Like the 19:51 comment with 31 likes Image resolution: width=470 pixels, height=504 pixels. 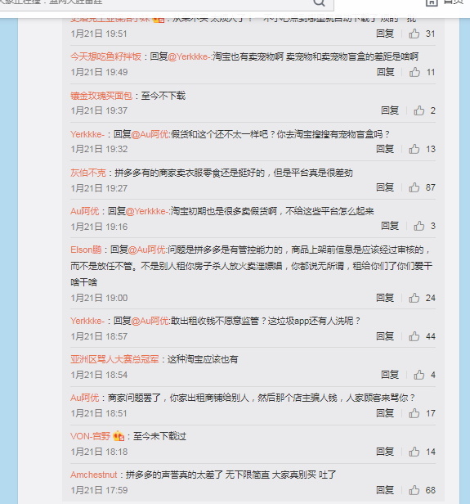tap(414, 34)
